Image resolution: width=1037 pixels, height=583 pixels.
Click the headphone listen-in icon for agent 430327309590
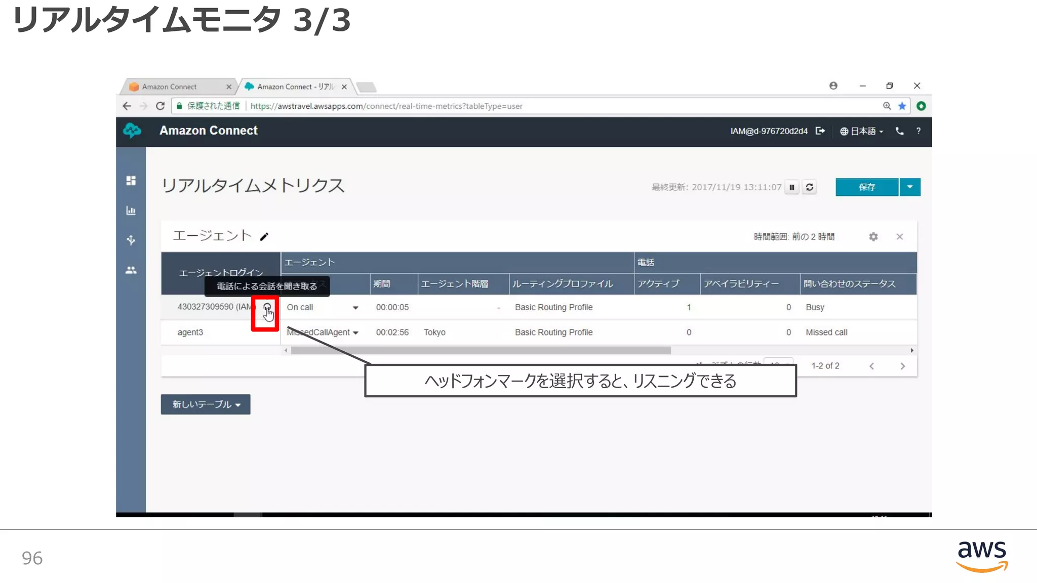(267, 308)
